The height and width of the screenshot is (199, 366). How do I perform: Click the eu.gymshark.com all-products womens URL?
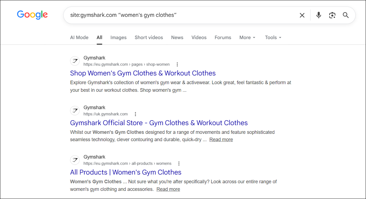(x=127, y=163)
